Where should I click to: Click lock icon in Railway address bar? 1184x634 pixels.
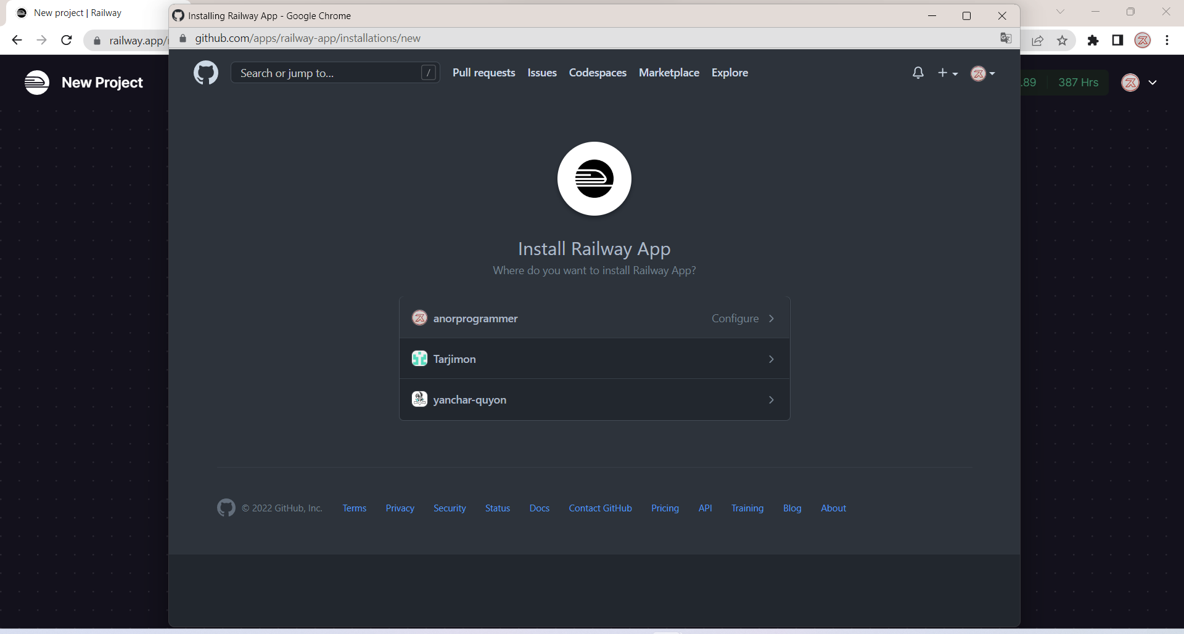tap(97, 41)
